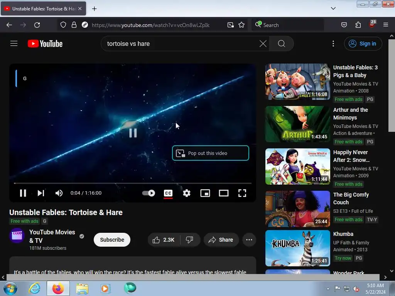Open YouTube Movies & TV channel name
395x296 pixels.
click(52, 236)
